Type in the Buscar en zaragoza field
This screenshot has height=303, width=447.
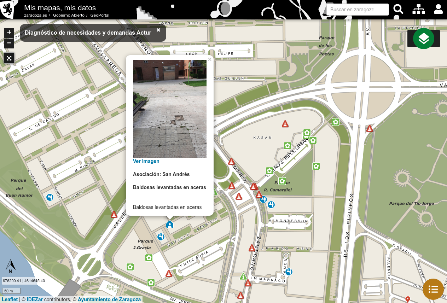click(x=357, y=10)
